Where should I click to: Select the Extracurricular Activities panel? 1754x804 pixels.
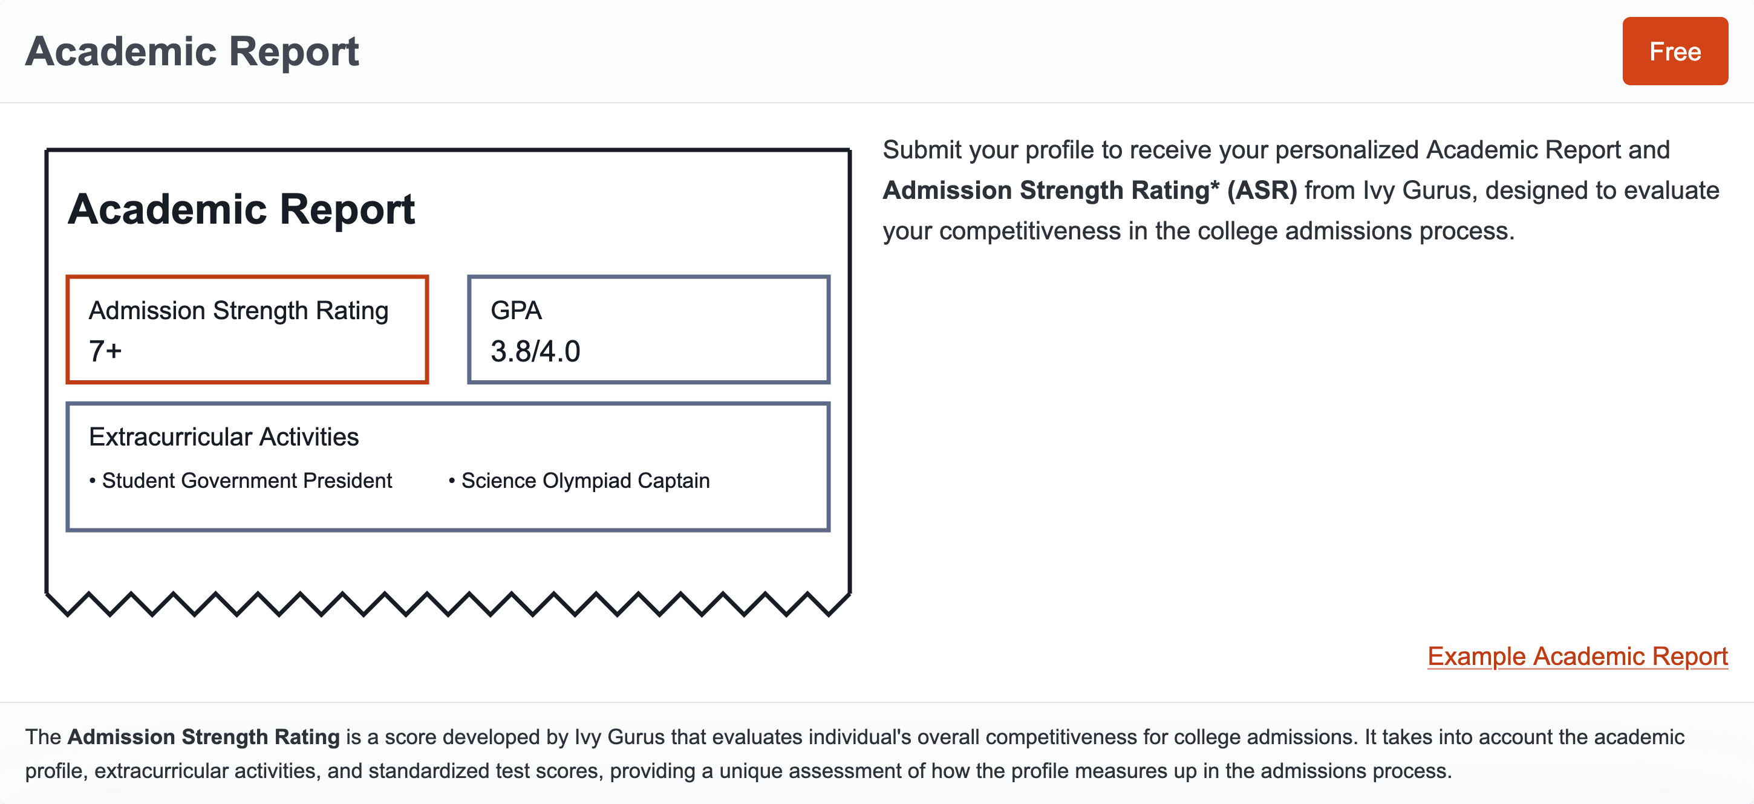click(x=448, y=466)
